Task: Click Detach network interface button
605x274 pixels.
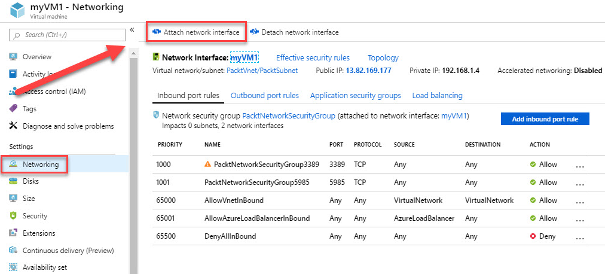Action: 294,32
